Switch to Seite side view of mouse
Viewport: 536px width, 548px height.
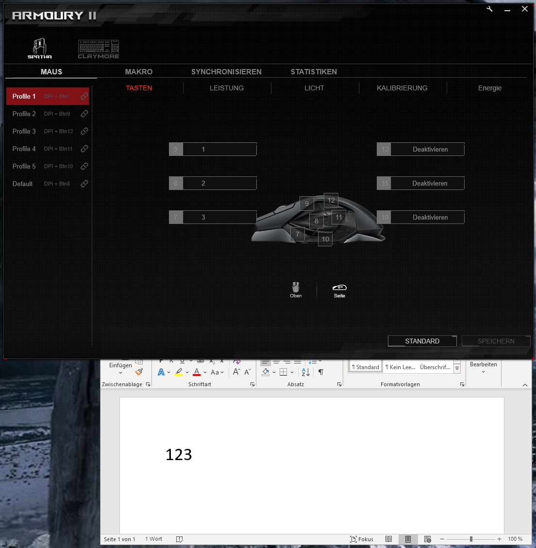tap(339, 291)
